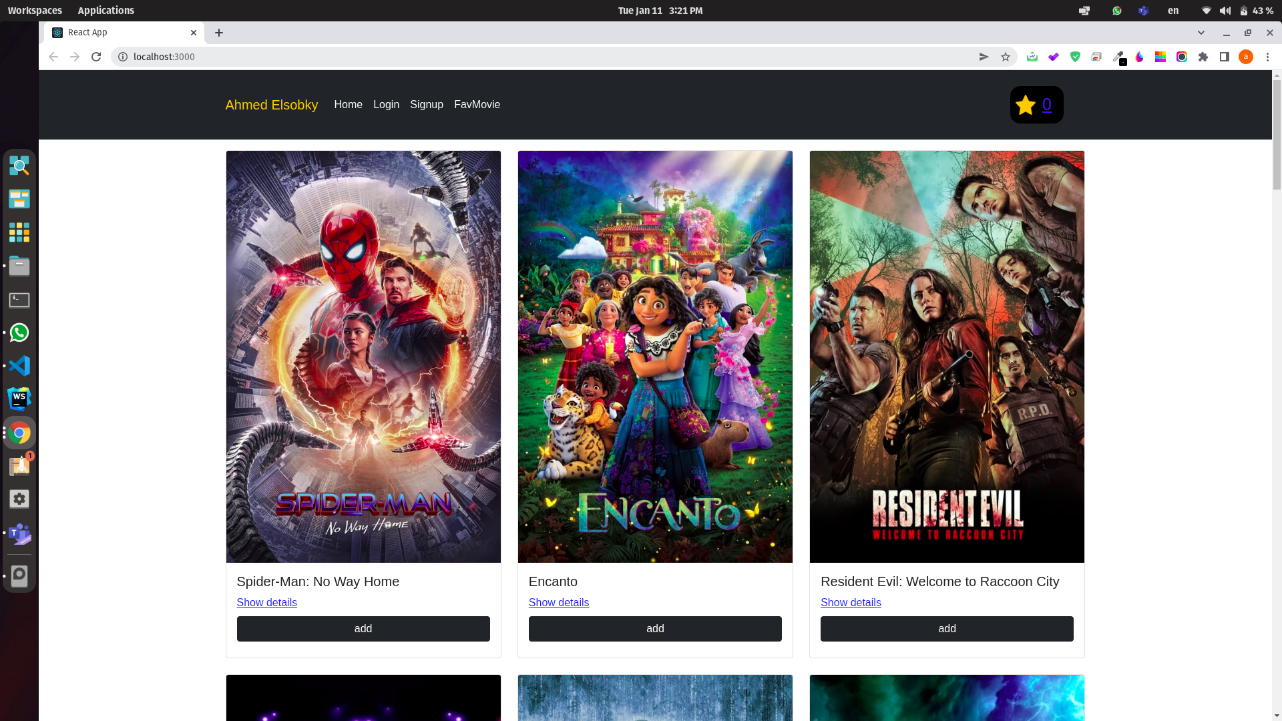Reload the localhost:3000 page
This screenshot has height=721, width=1282.
click(x=96, y=57)
